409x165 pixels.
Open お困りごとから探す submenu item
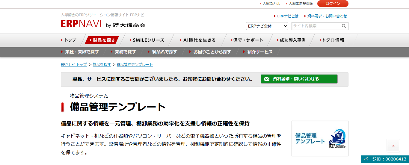click(212, 52)
